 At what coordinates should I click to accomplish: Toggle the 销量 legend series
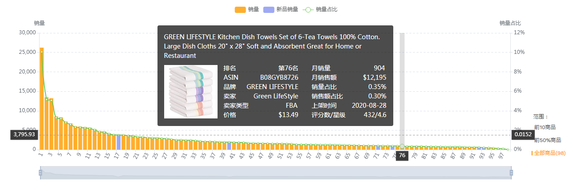click(x=246, y=9)
